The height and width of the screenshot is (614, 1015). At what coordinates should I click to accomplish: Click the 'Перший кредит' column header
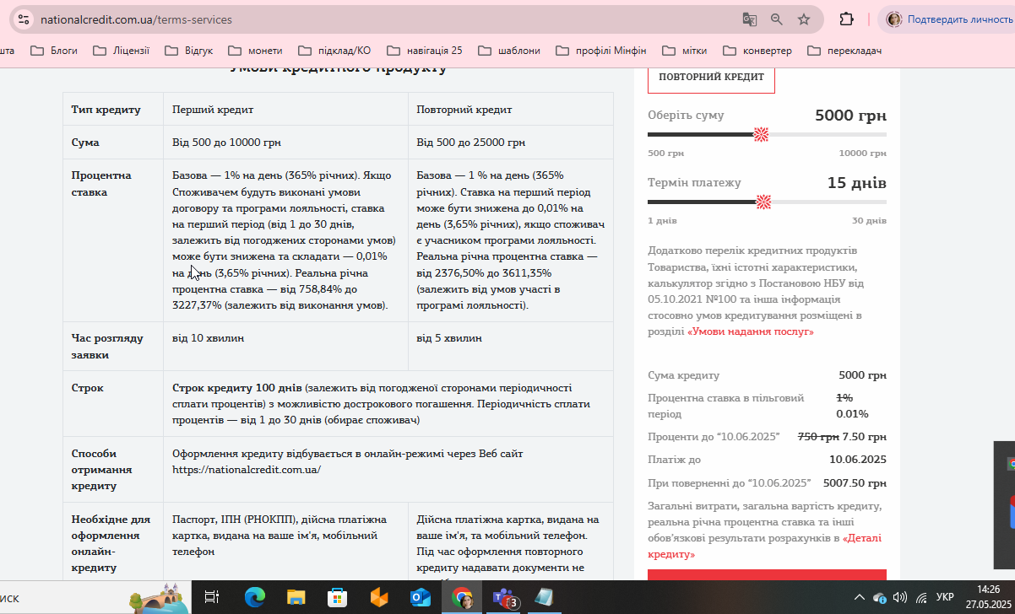(285, 110)
